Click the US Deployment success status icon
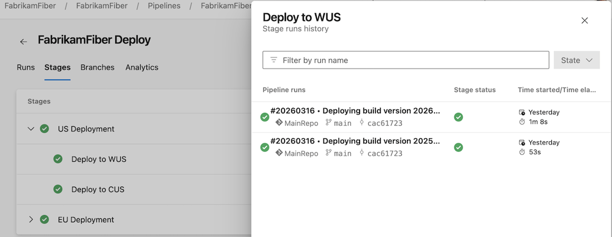This screenshot has height=237, width=612. [x=45, y=129]
